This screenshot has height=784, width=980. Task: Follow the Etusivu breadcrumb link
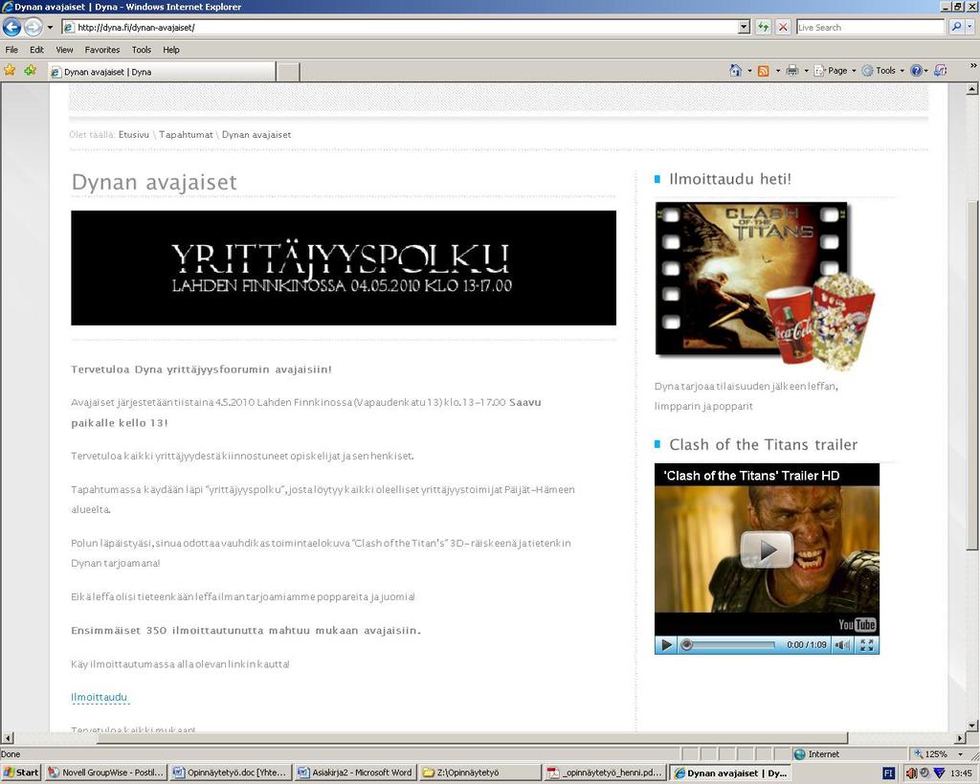click(134, 134)
